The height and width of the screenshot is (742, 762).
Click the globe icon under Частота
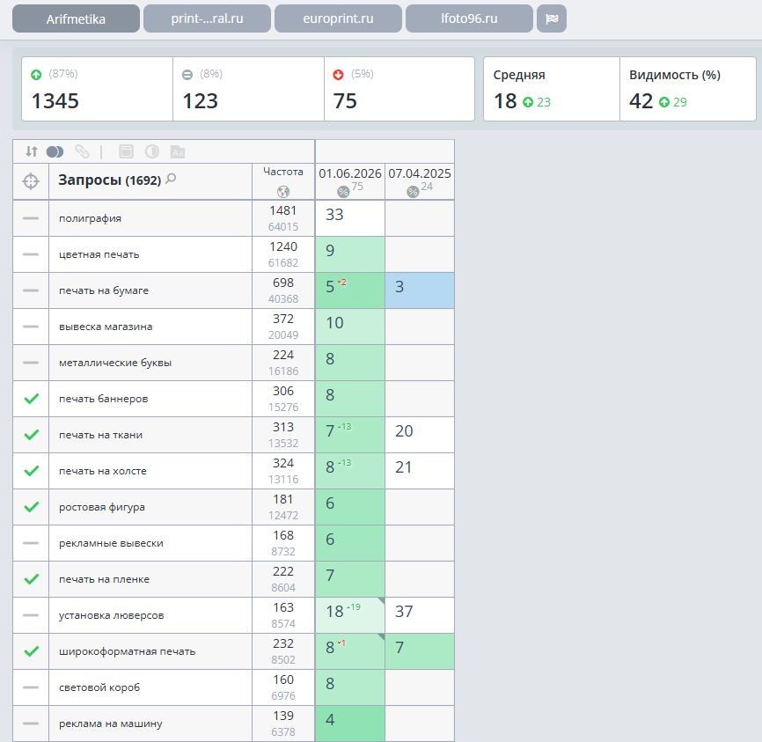click(x=283, y=192)
